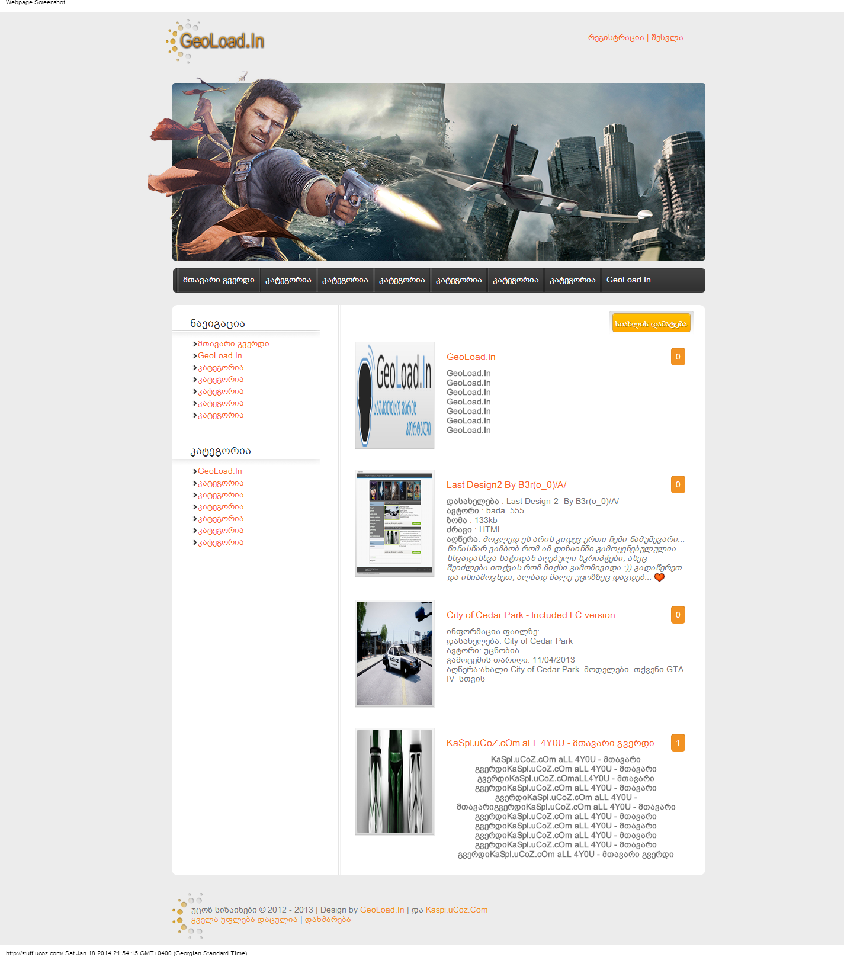Open the Kaspi.uCoz.Com footer link
The width and height of the screenshot is (844, 957).
tap(457, 910)
